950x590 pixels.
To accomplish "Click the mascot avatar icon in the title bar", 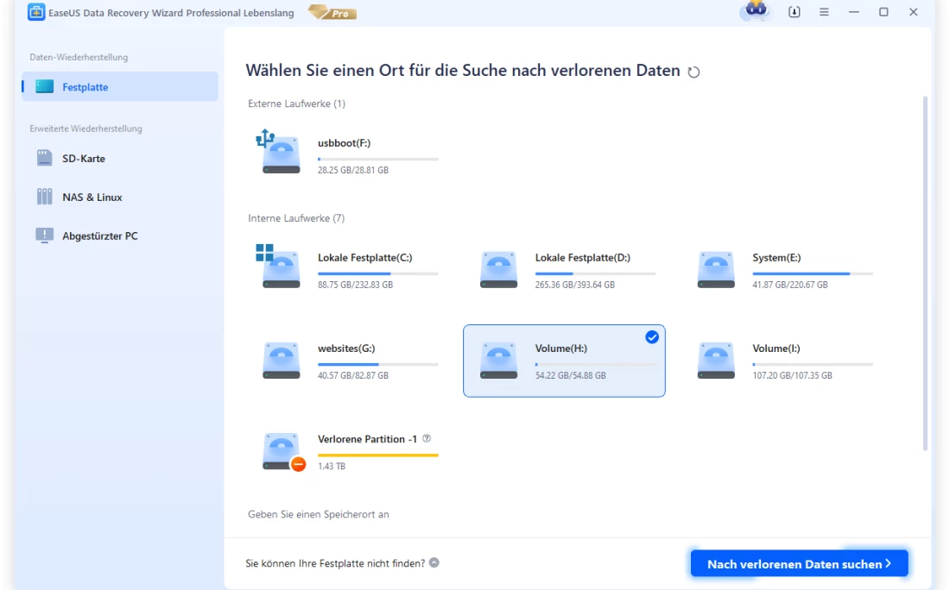I will point(755,12).
